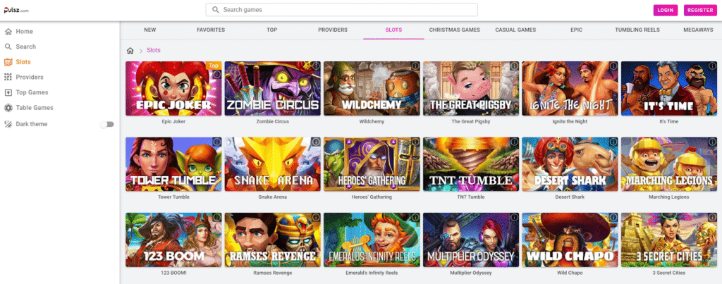This screenshot has height=284, width=722.
Task: Open the Multiplier Odyssey game thumbnail
Action: [471, 240]
